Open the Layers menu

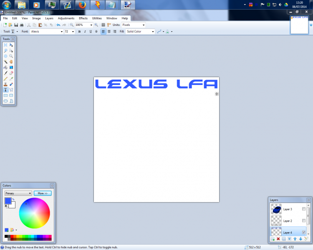click(x=49, y=18)
